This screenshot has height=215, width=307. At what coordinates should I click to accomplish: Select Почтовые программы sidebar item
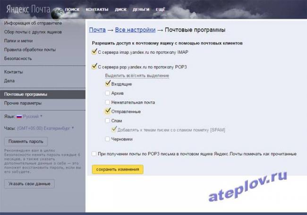tap(43, 94)
